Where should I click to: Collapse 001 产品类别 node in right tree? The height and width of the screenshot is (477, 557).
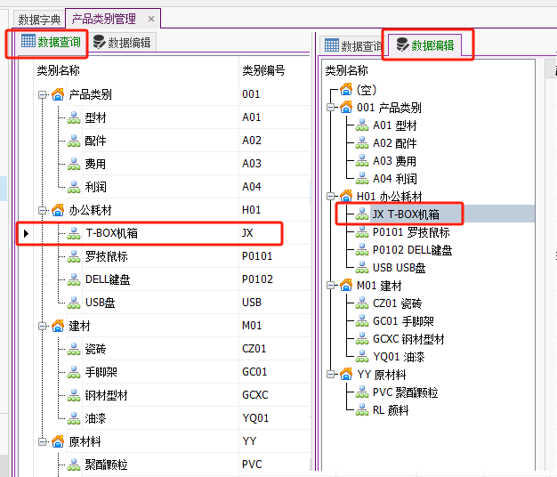pos(331,108)
